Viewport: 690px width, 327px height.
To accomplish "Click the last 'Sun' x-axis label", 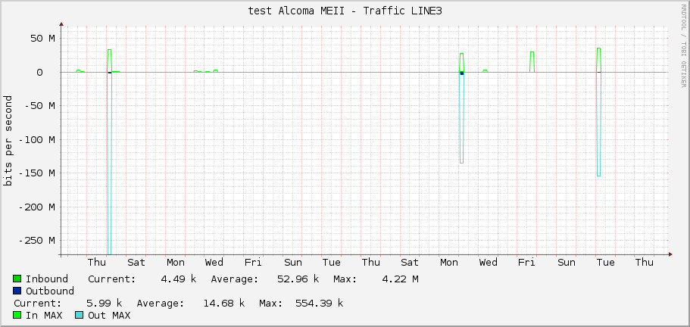I will coord(567,263).
